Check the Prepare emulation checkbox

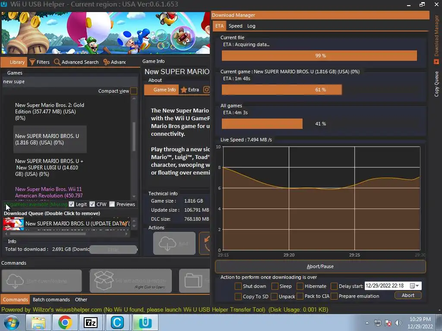(x=334, y=297)
